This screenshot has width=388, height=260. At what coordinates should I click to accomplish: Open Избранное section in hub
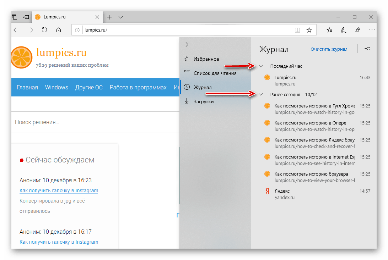[206, 59]
